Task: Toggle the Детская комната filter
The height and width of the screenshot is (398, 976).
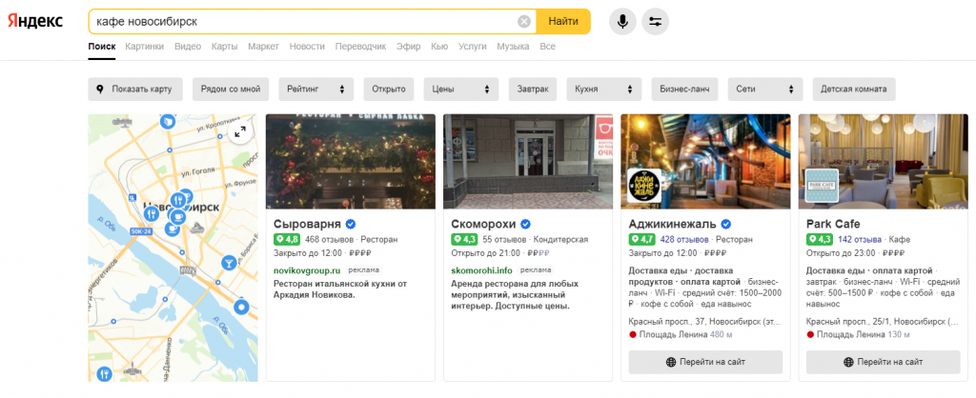Action: tap(853, 89)
